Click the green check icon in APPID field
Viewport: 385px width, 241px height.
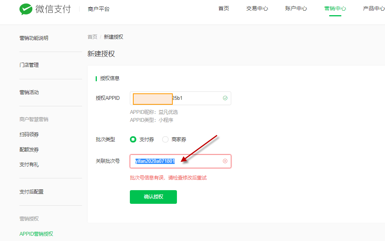225,98
